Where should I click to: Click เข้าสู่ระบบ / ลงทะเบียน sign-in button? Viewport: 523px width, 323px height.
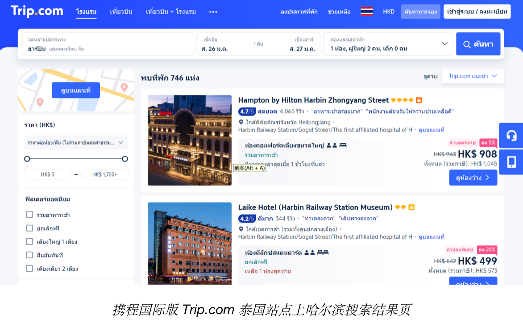point(477,12)
